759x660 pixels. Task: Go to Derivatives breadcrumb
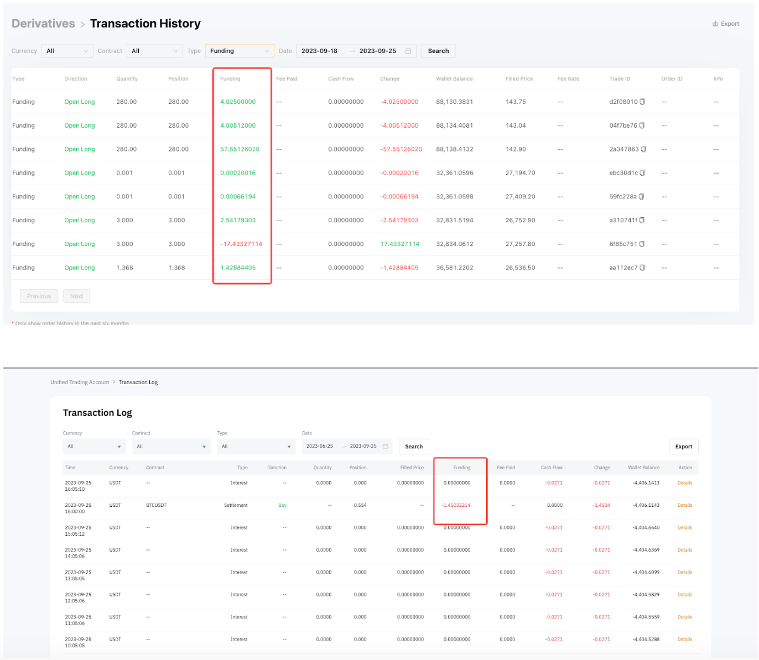(x=43, y=24)
